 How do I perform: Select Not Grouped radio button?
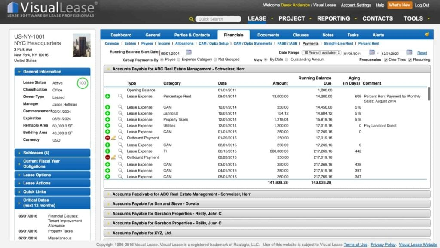pyautogui.click(x=215, y=60)
